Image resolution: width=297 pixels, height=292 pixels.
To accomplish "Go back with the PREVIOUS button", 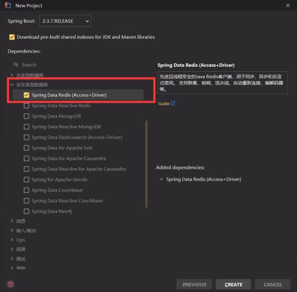I will 194,285.
